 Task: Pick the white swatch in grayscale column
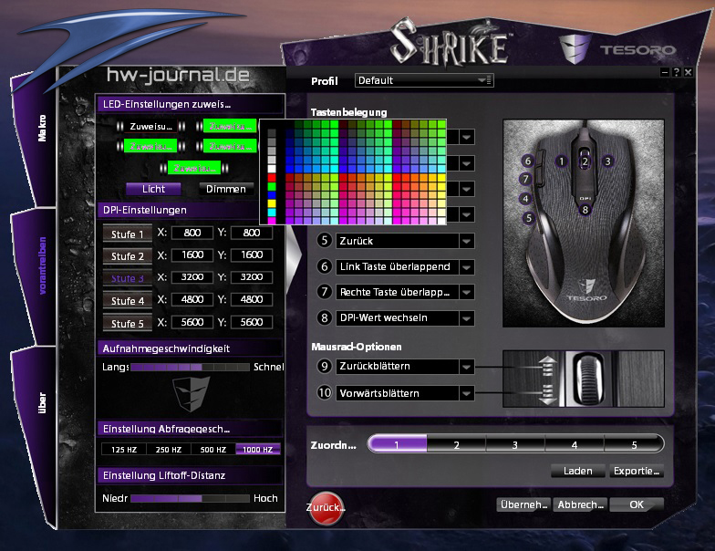click(x=272, y=169)
